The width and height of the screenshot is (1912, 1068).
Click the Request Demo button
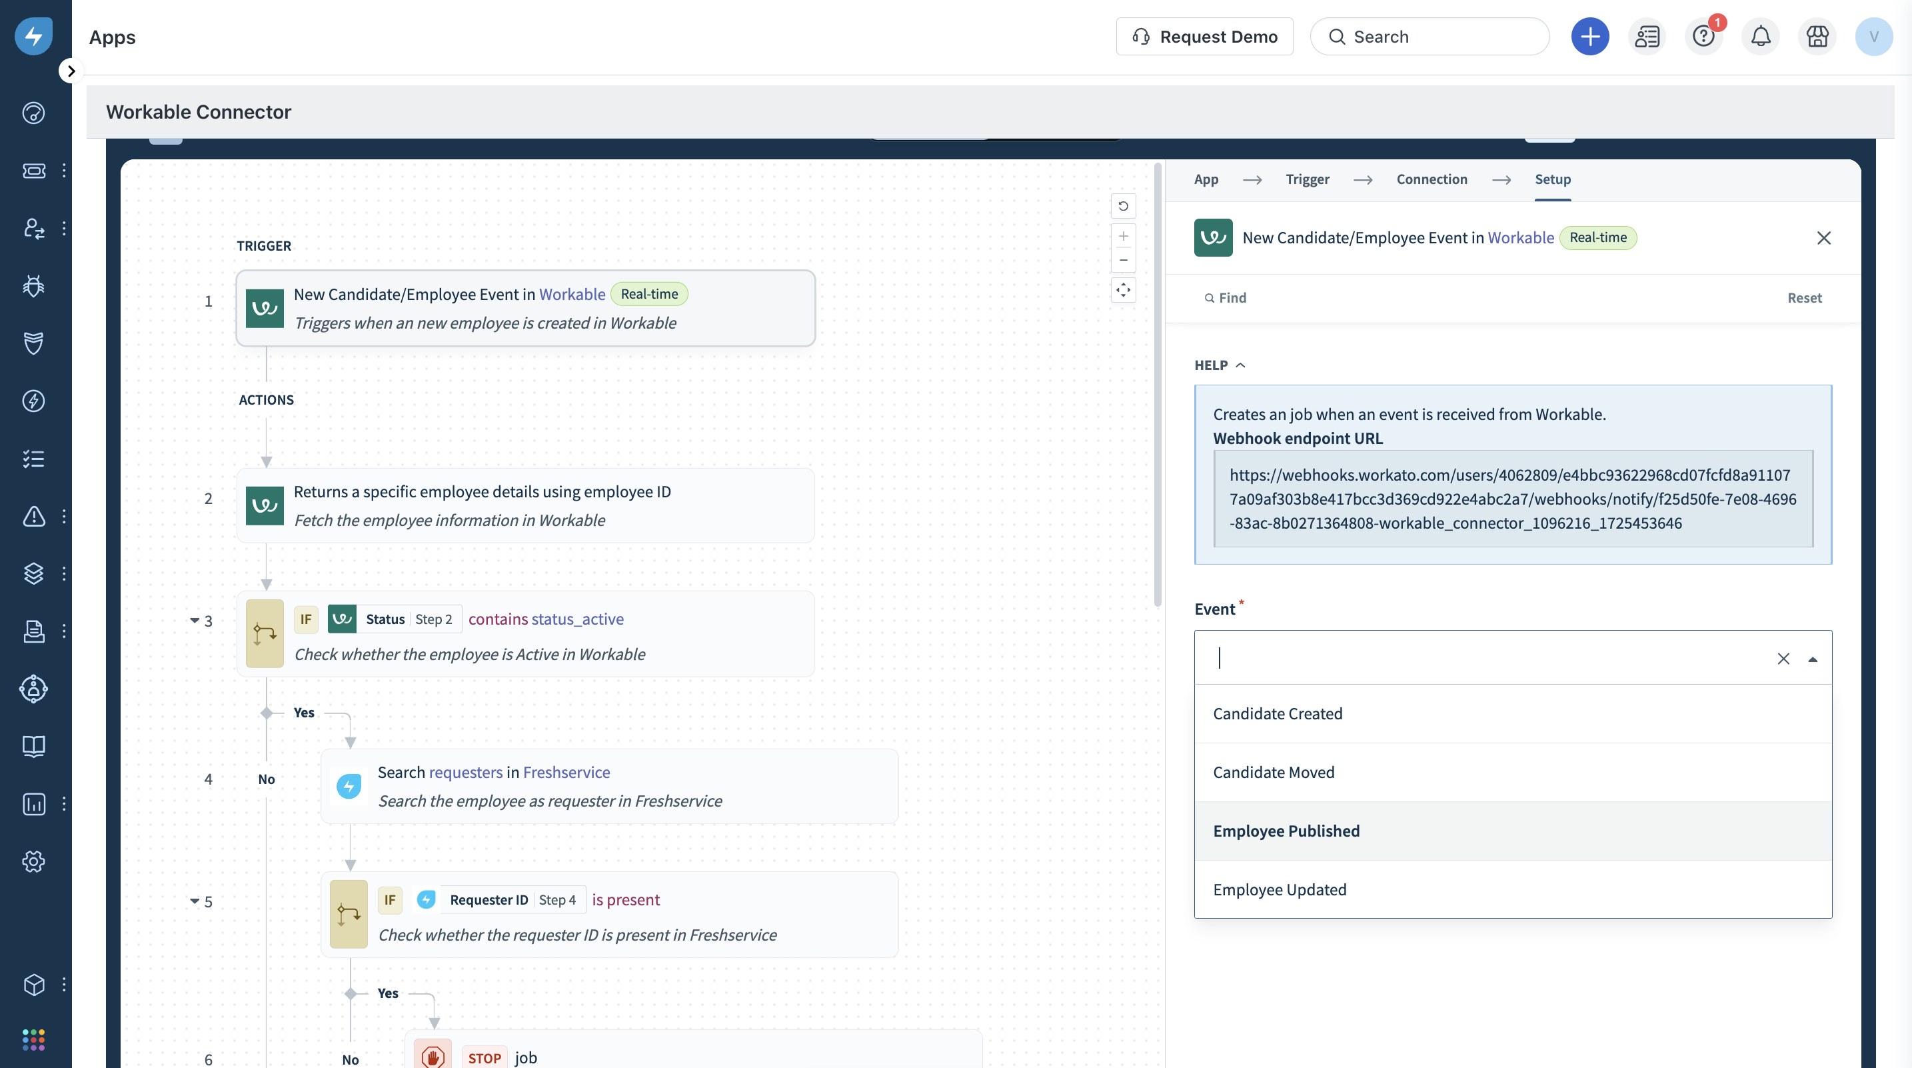coord(1204,37)
